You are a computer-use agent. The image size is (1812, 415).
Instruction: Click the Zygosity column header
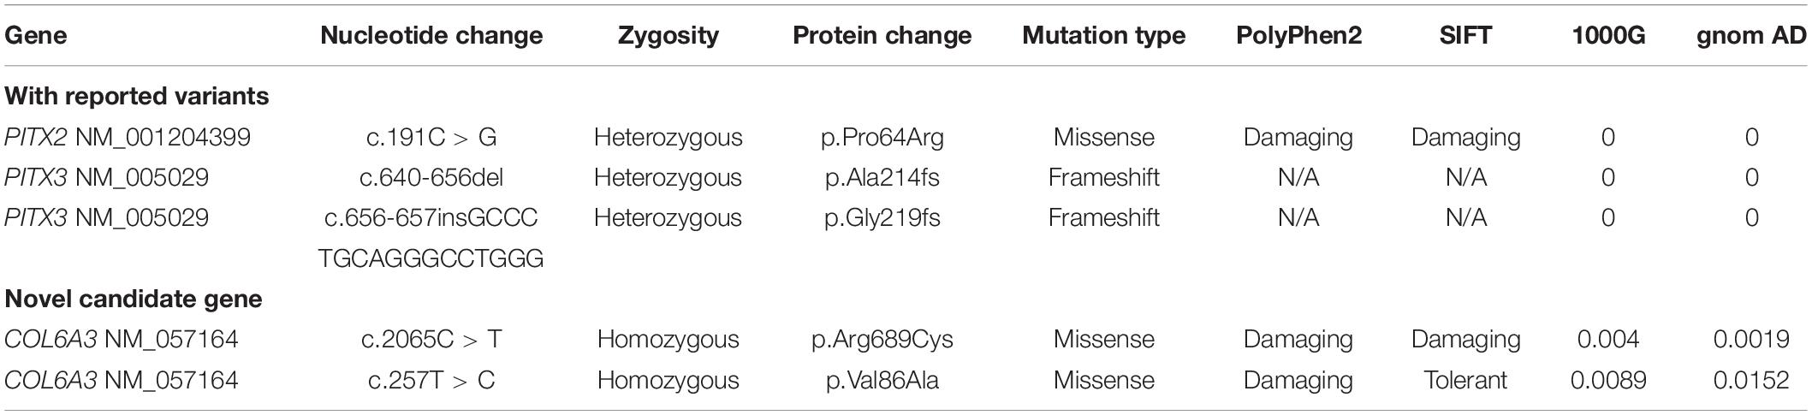pyautogui.click(x=668, y=36)
